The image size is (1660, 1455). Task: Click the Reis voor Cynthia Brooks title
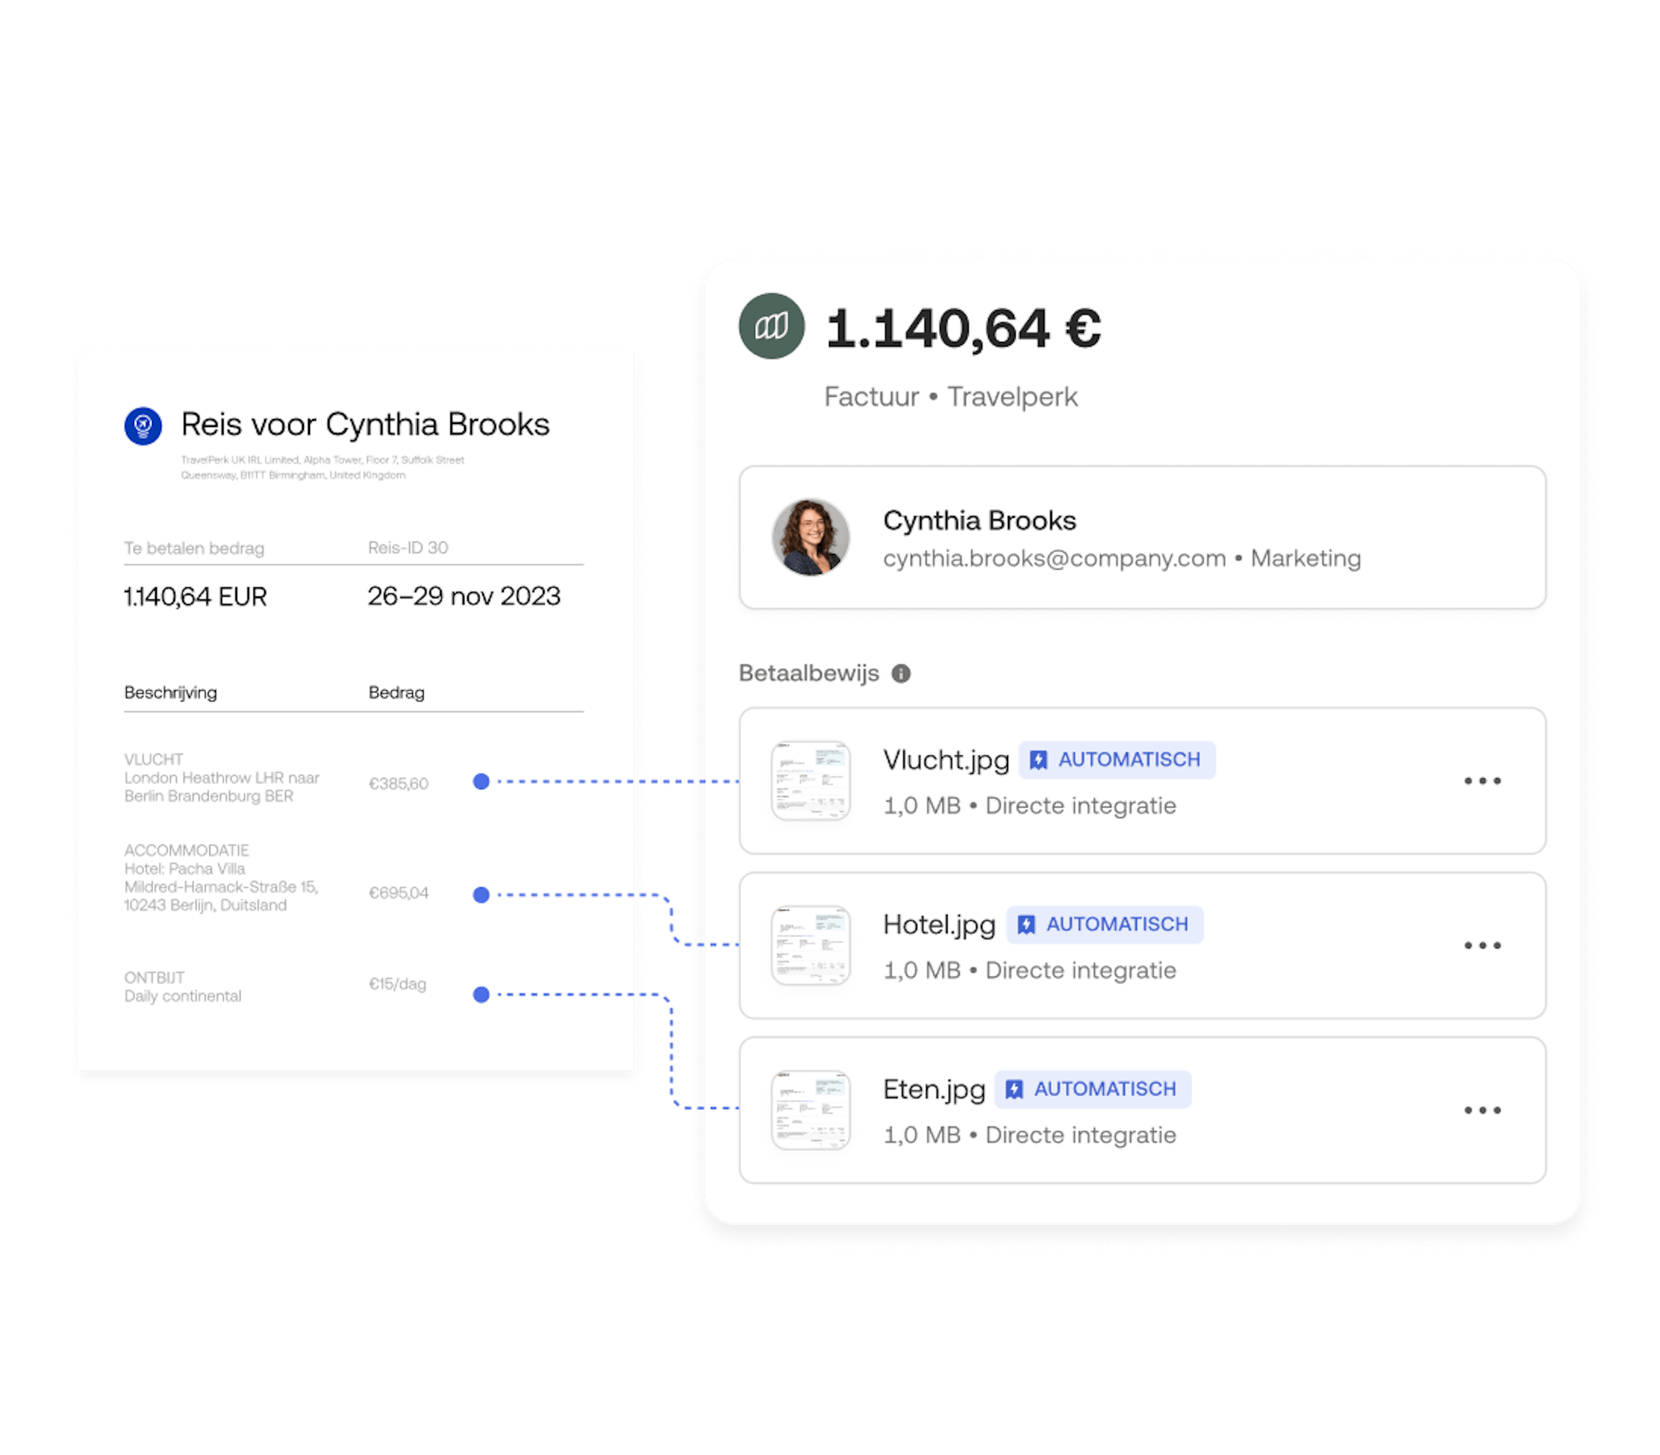coord(365,425)
